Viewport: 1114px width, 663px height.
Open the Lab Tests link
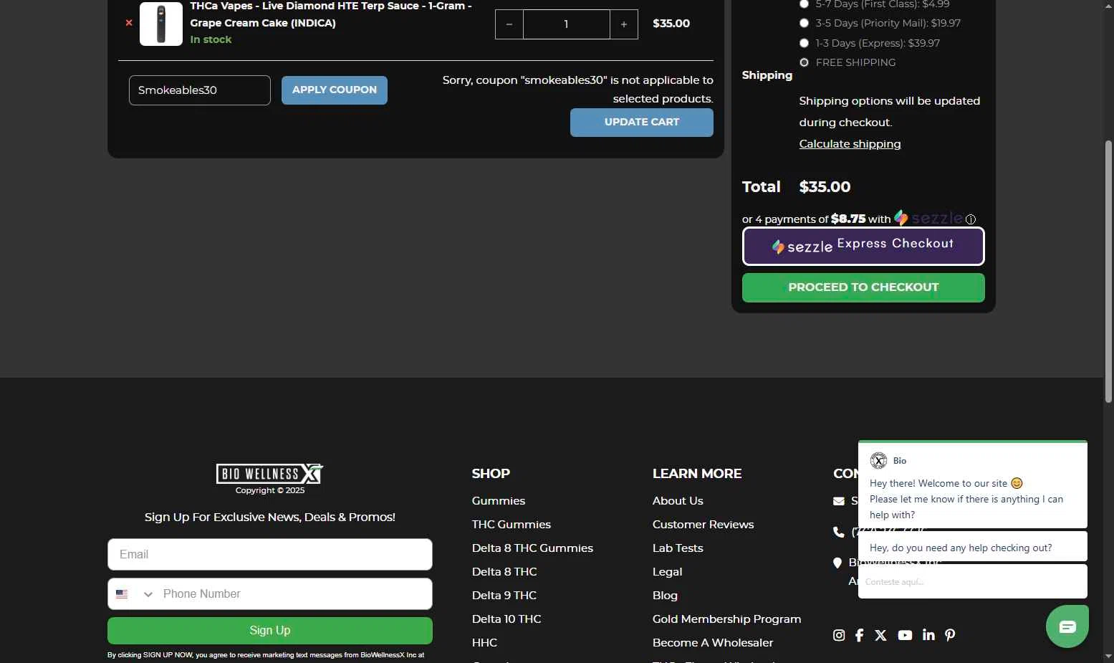[678, 548]
